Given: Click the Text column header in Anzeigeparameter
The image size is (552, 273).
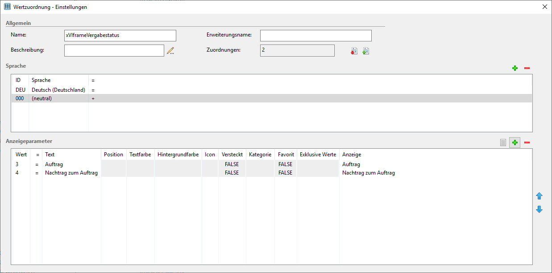Looking at the screenshot, I should point(50,155).
